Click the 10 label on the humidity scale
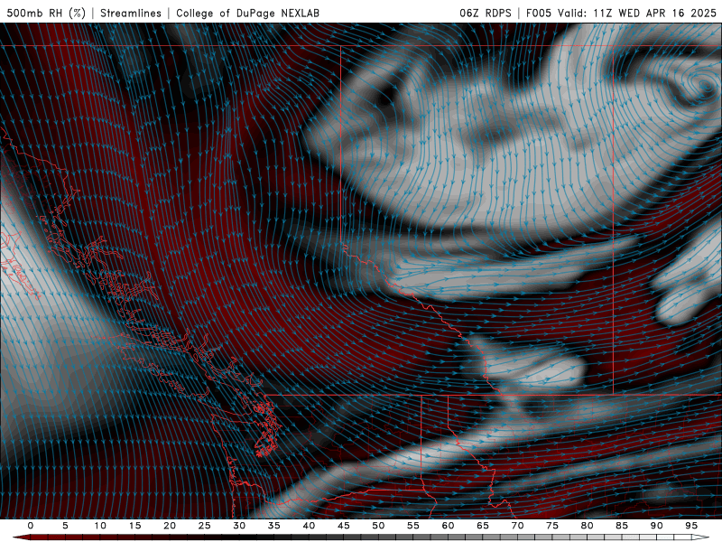The height and width of the screenshot is (542, 722). pyautogui.click(x=100, y=526)
